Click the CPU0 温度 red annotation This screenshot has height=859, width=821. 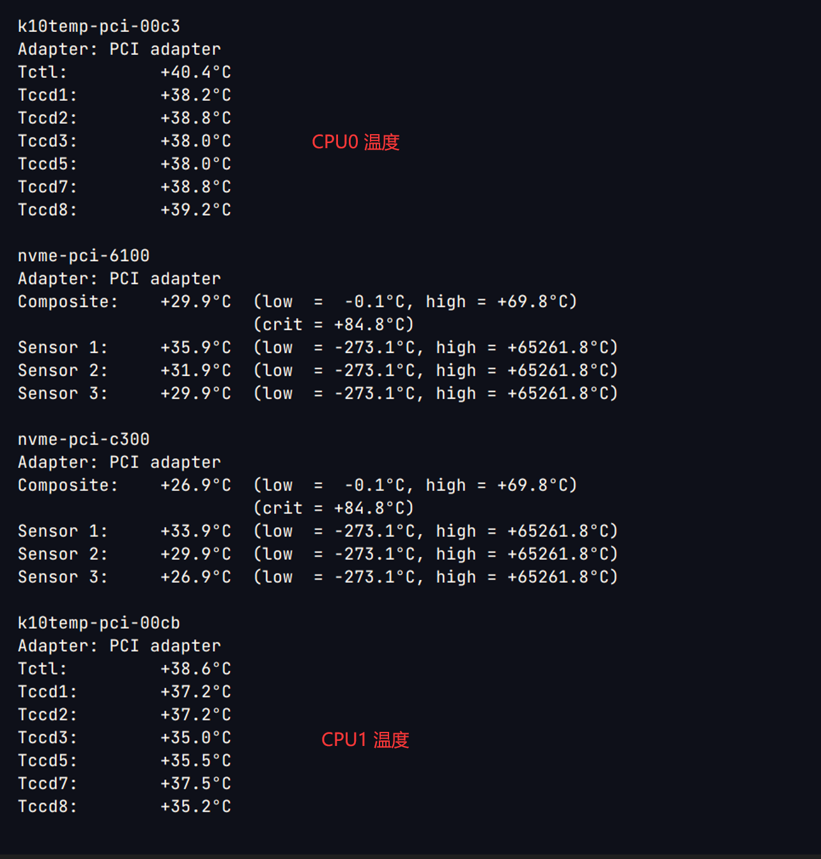tap(355, 142)
